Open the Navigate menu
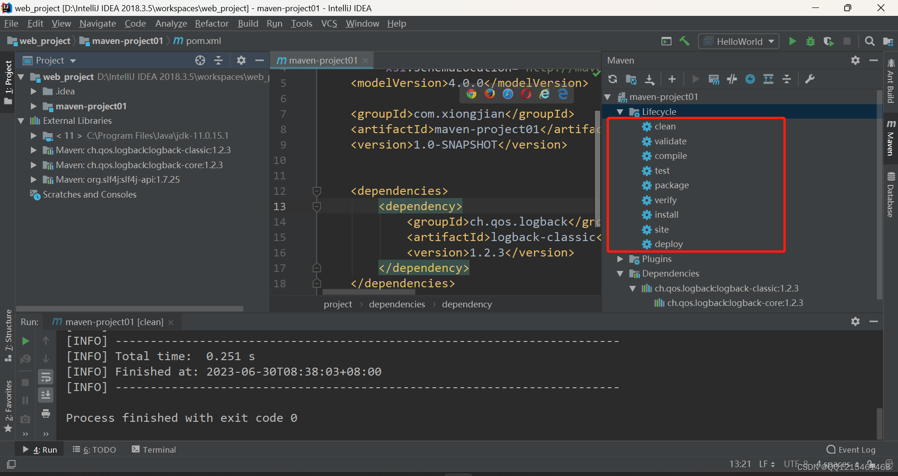Image resolution: width=898 pixels, height=476 pixels. 98,23
